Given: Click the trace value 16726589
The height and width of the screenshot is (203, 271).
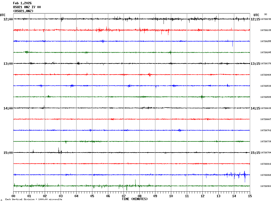Looking at the screenshot, I should pyautogui.click(x=266, y=97).
